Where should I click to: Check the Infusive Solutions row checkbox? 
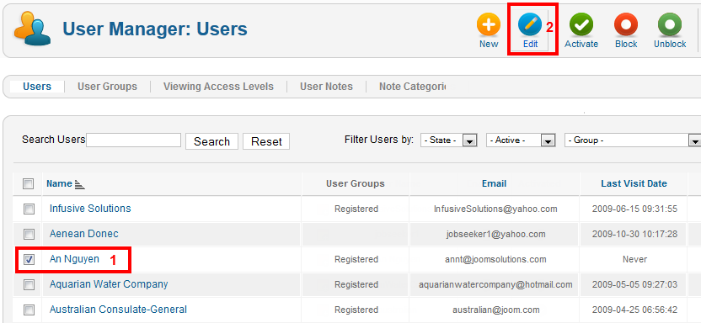(29, 209)
